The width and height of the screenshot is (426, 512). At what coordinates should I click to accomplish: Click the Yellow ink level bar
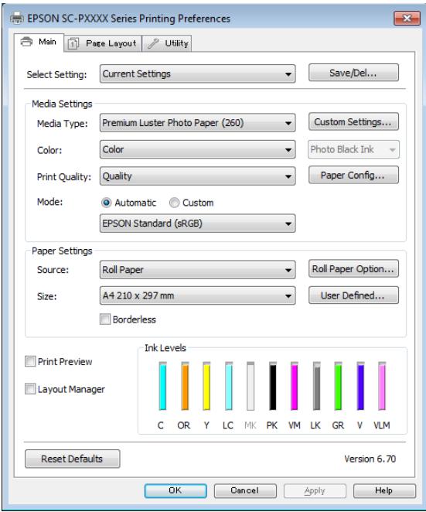[x=206, y=386]
